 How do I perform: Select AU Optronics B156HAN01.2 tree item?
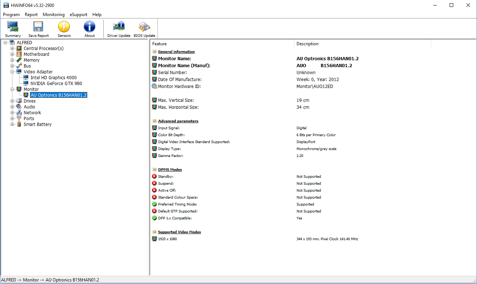coord(59,95)
